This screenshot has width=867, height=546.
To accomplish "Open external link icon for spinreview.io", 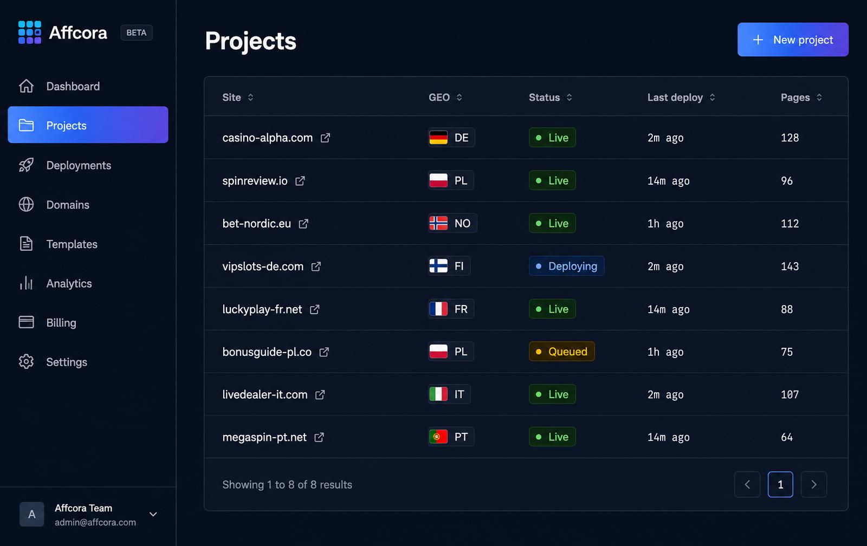I will click(300, 181).
